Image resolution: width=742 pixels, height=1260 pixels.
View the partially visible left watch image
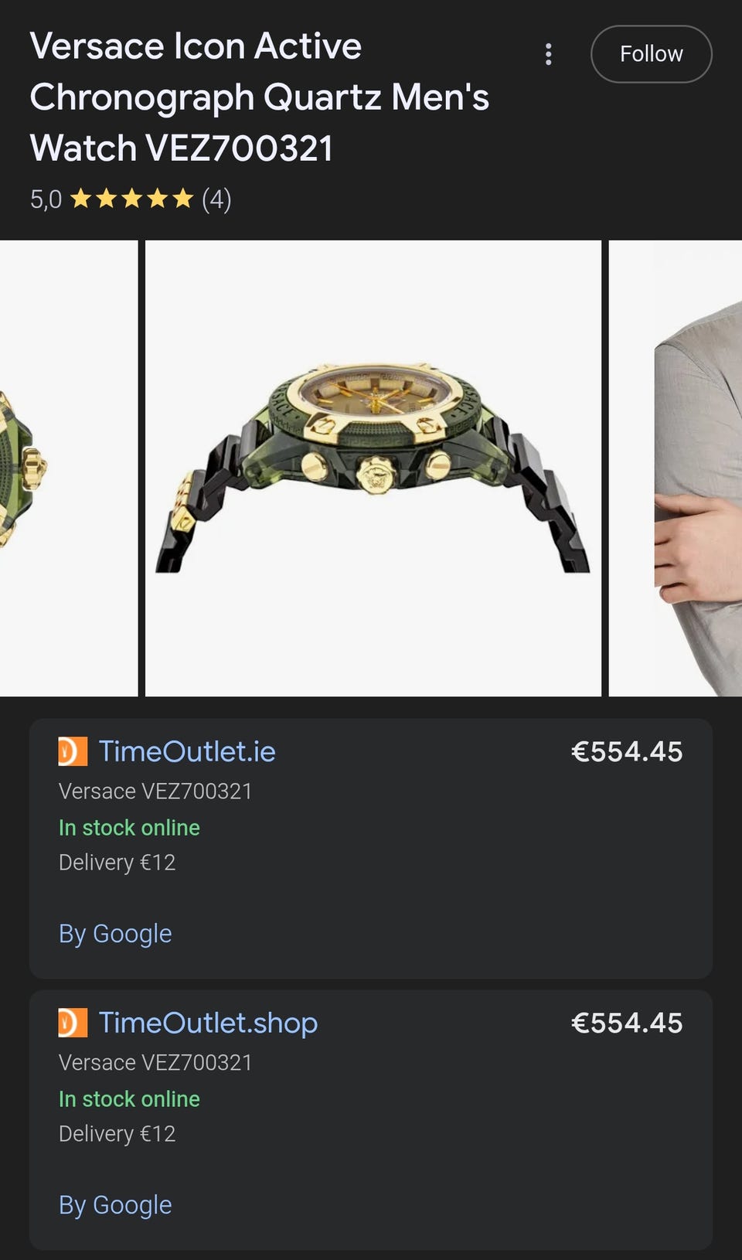69,468
